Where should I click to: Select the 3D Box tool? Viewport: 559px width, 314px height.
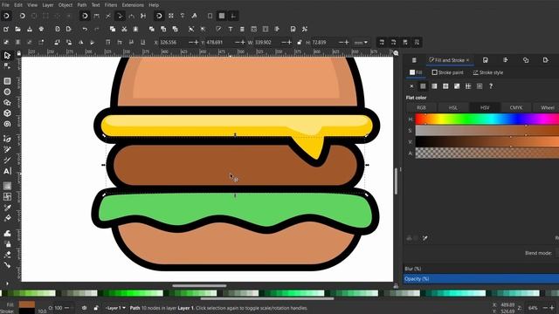[x=7, y=113]
